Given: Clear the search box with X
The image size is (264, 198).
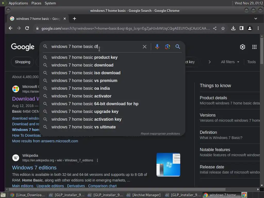Looking at the screenshot, I should coord(144,47).
